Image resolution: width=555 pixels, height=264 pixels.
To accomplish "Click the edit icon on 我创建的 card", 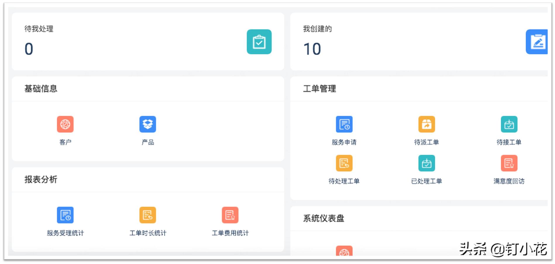I will tap(538, 42).
